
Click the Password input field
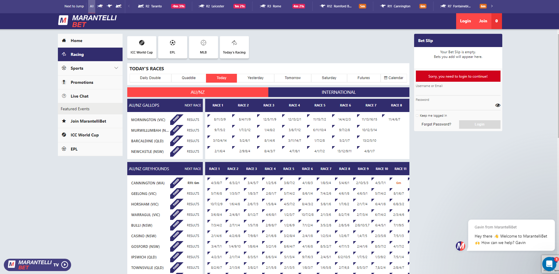[454, 106]
